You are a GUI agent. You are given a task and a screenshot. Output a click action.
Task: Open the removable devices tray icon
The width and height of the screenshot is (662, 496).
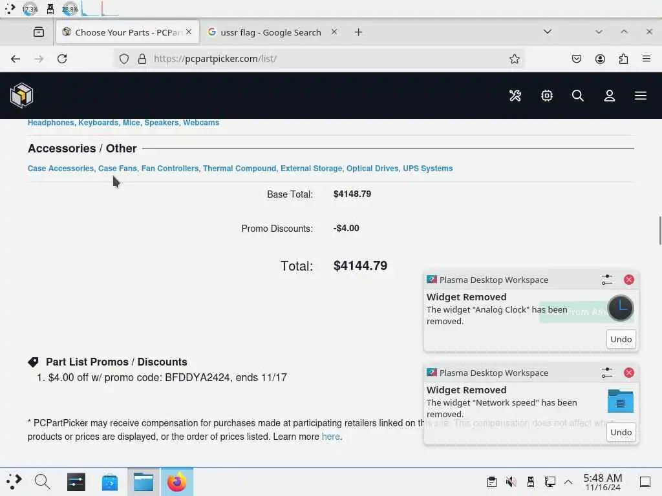pos(530,482)
